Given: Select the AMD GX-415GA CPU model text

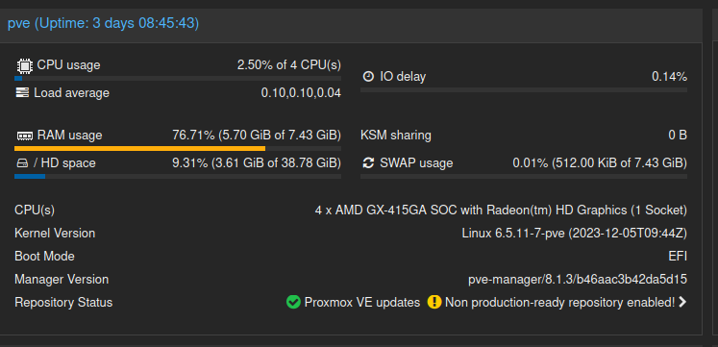Looking at the screenshot, I should coord(501,211).
